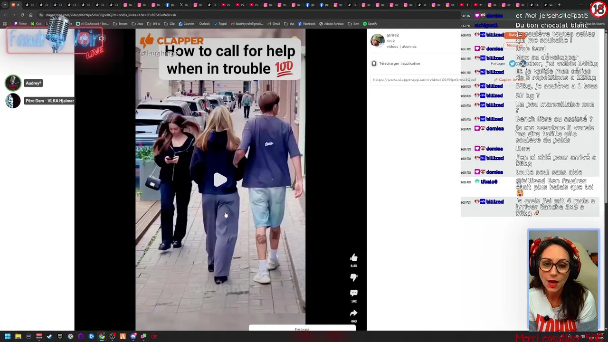
Task: Open Discord from the taskbar
Action: click(x=133, y=336)
